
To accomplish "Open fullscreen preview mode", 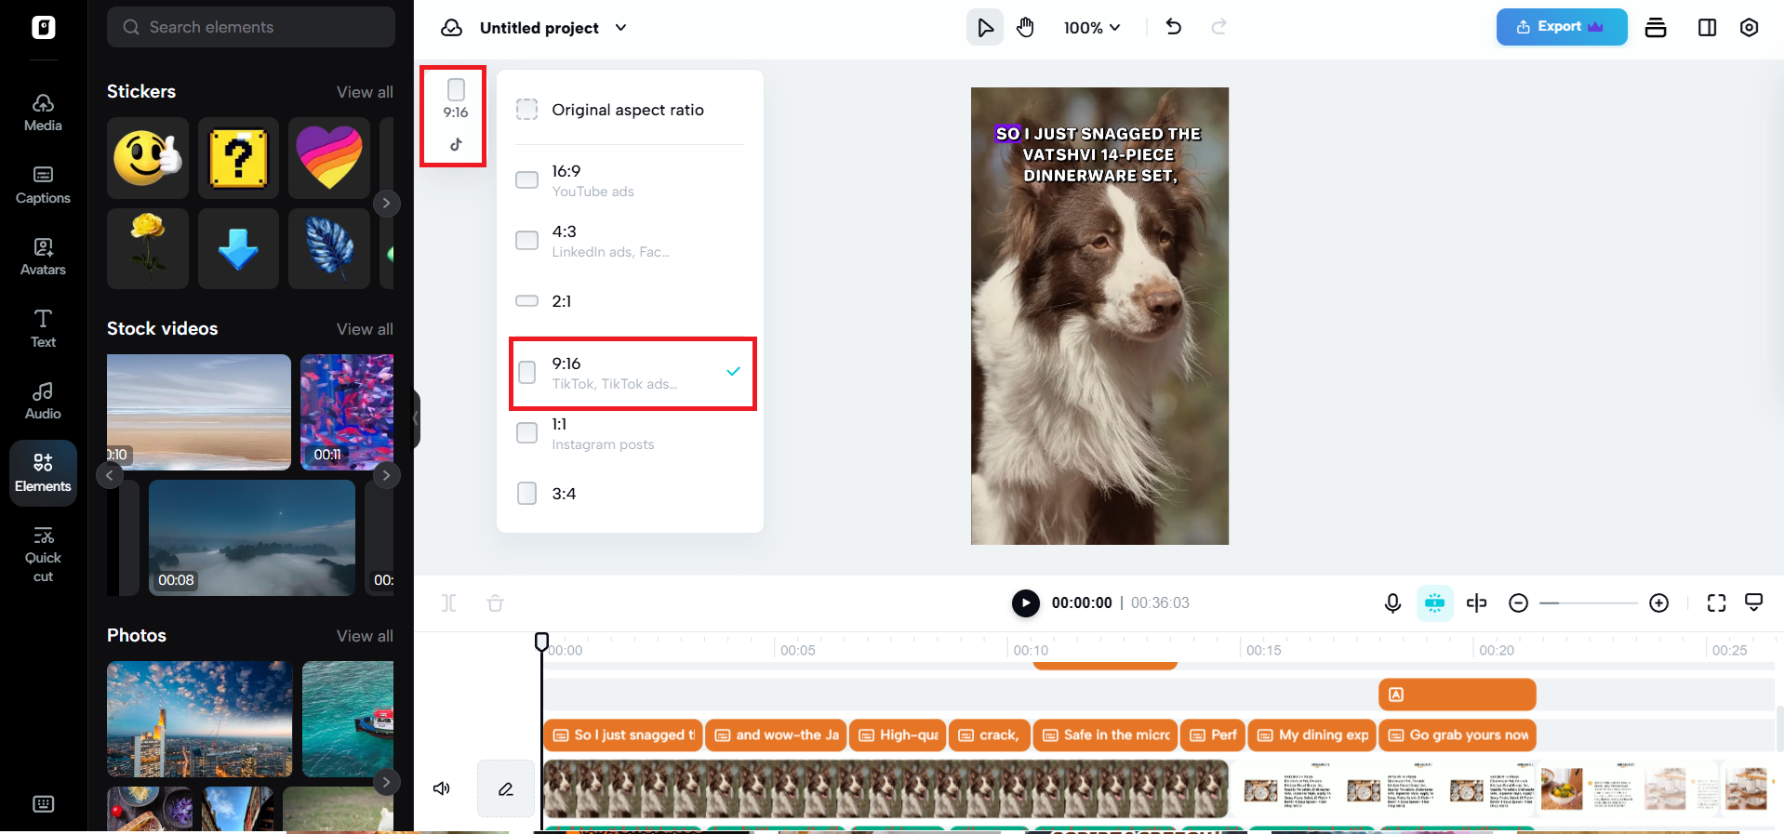I will pos(1716,603).
